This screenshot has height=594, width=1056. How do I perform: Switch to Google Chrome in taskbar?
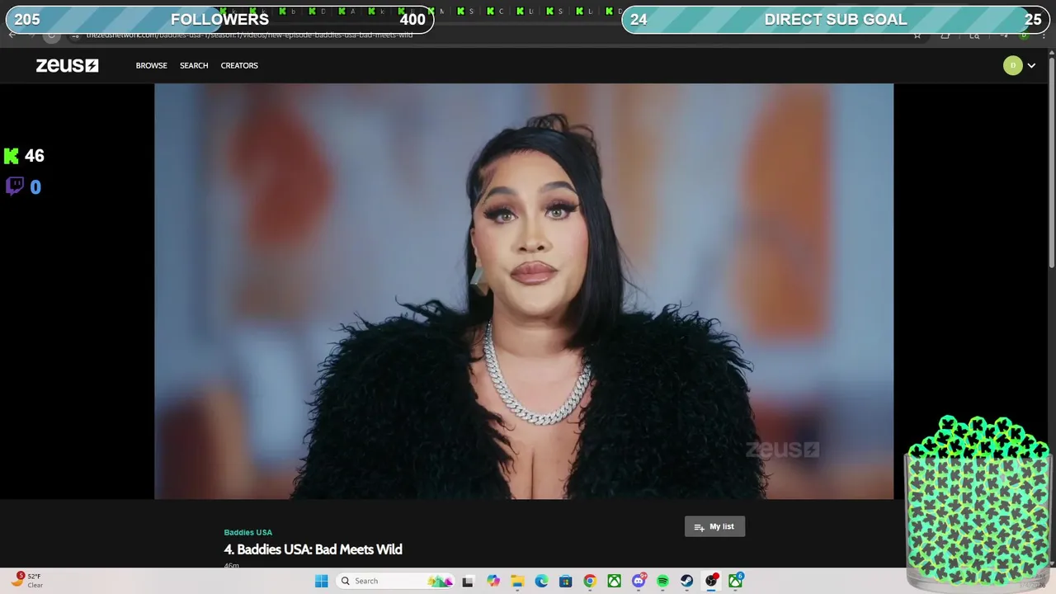(590, 581)
